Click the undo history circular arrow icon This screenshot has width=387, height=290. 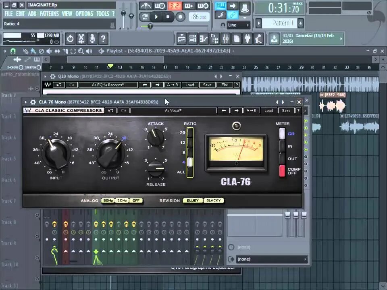click(70, 39)
